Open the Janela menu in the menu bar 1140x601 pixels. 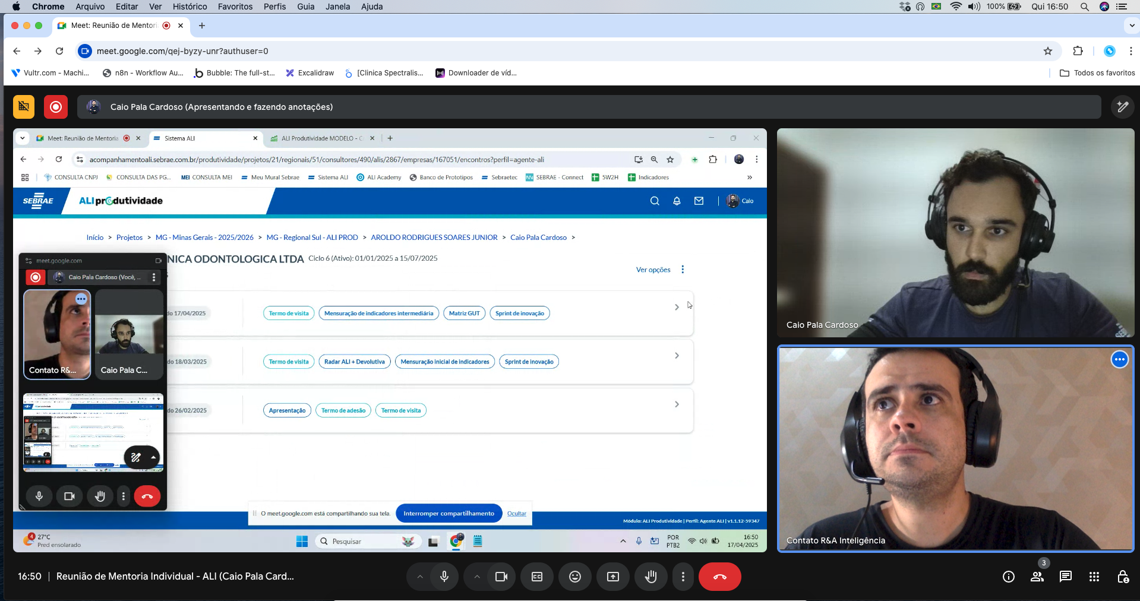click(x=337, y=7)
